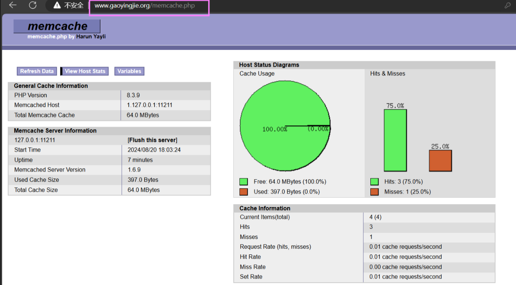Click the green Hits legend color box

pos(374,182)
